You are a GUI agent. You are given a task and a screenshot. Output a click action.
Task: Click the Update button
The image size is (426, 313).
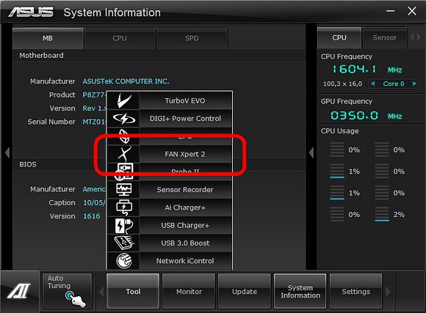(x=245, y=292)
